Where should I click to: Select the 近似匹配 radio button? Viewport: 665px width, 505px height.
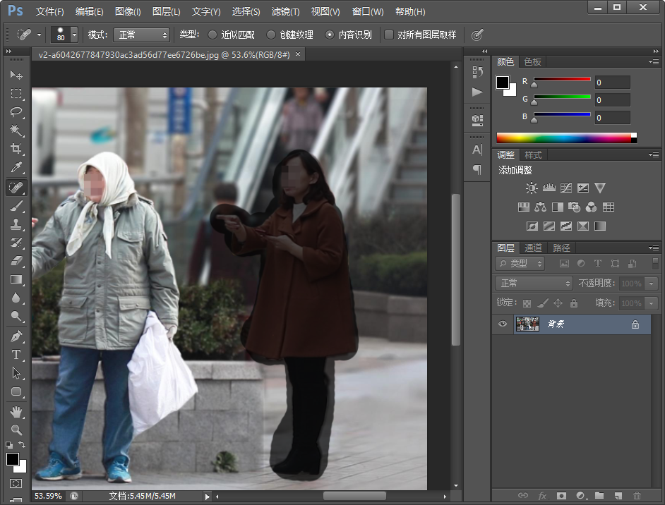pos(213,34)
